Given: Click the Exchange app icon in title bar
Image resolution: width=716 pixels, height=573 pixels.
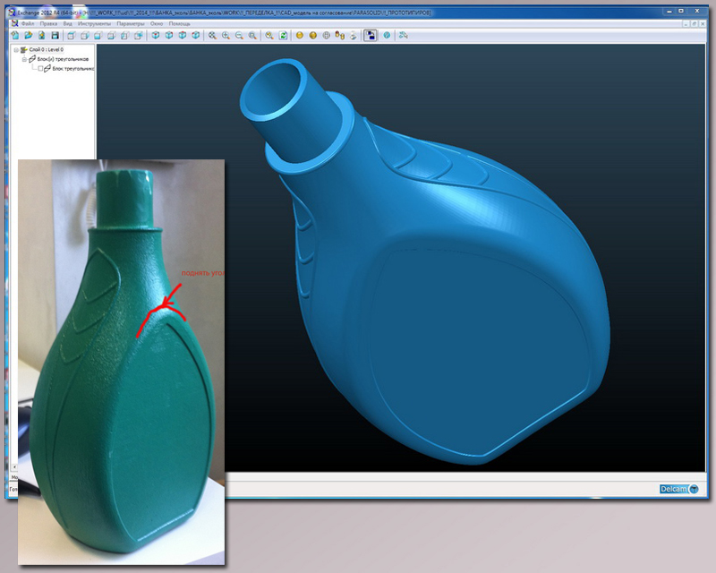Looking at the screenshot, I should pos(13,13).
